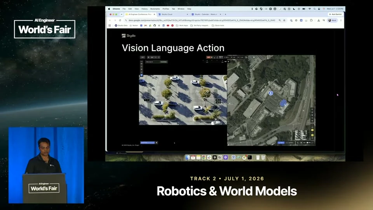
Task: Expand the 3rd Party Integrati... bookmark folder
Action: coord(200,26)
